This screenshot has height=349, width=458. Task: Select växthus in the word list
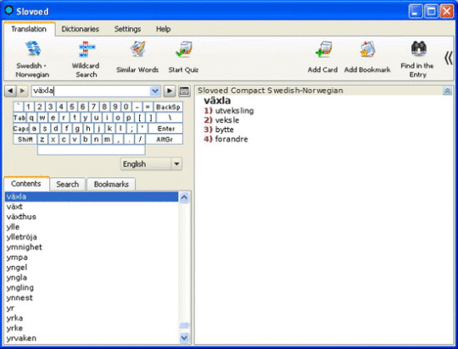[x=91, y=217]
